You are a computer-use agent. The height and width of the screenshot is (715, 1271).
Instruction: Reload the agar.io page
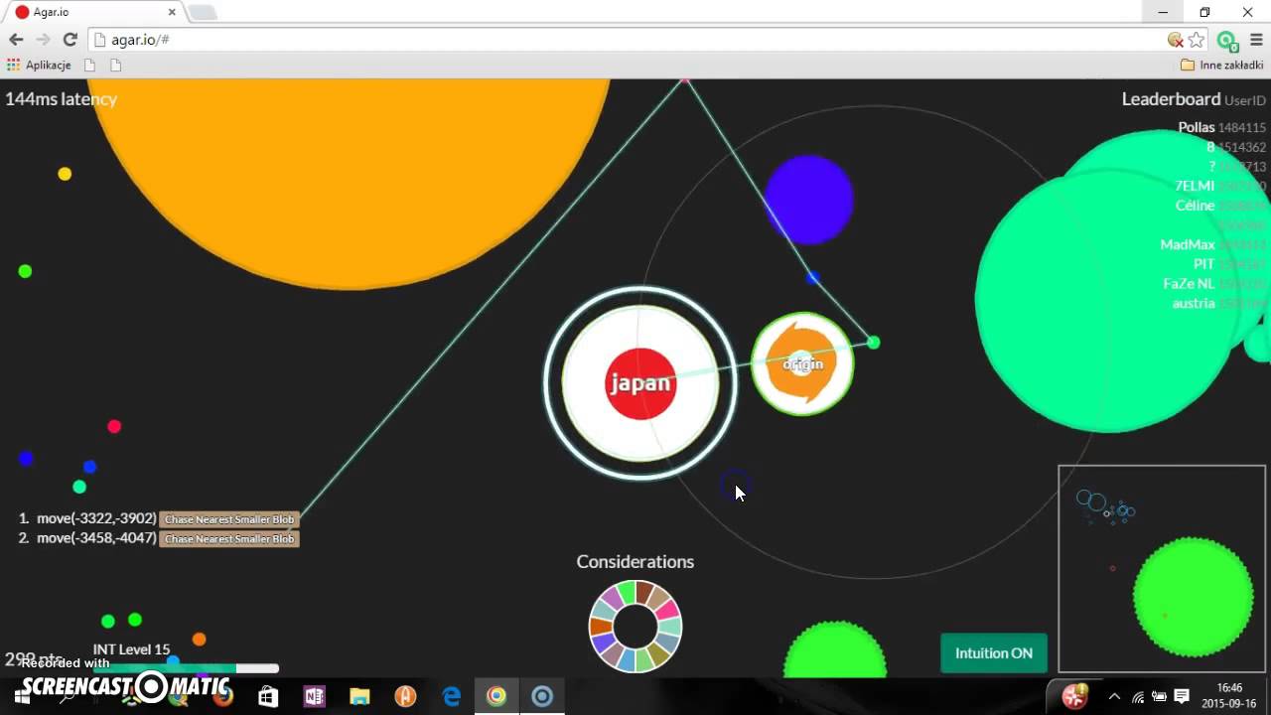point(70,40)
